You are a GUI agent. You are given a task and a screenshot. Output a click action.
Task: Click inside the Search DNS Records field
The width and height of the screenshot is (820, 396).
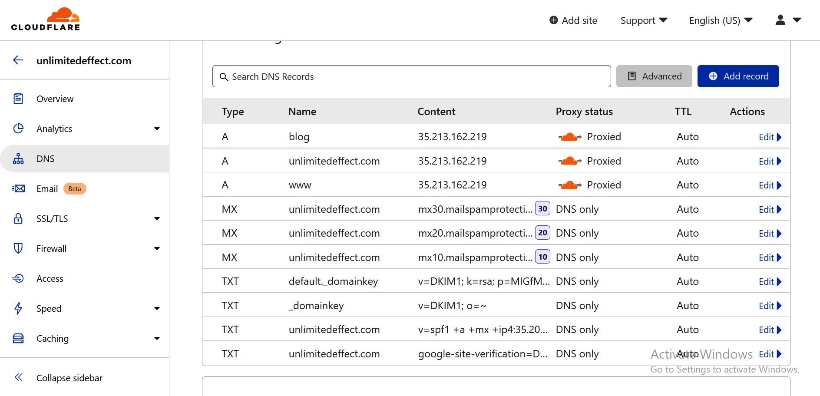click(411, 76)
